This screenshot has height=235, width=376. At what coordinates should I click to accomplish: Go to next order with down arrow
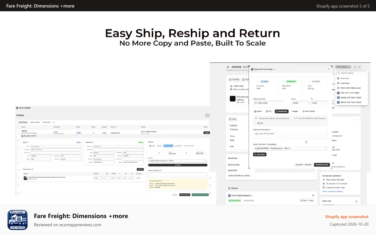pyautogui.click(x=359, y=67)
